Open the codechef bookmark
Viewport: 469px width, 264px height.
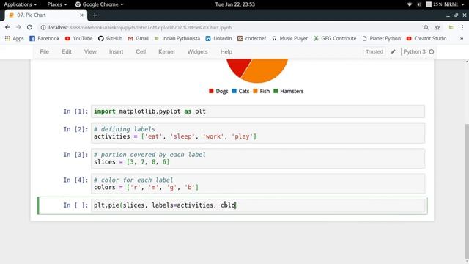251,38
